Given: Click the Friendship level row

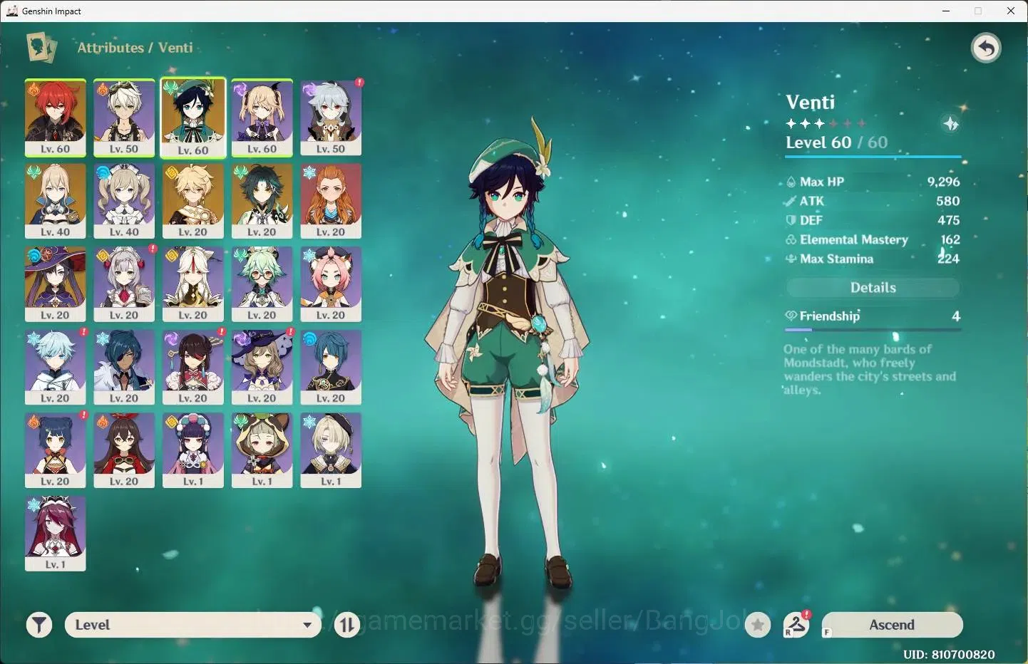Looking at the screenshot, I should pyautogui.click(x=873, y=316).
